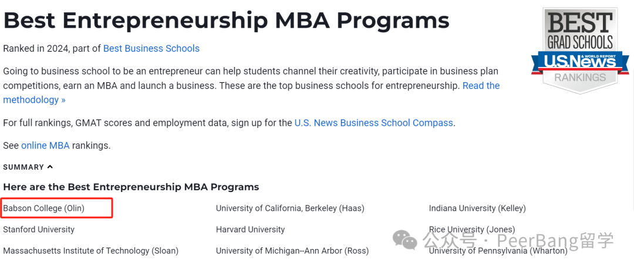This screenshot has width=634, height=266.
Task: Open Rice University (Jones) entry
Action: click(x=472, y=230)
